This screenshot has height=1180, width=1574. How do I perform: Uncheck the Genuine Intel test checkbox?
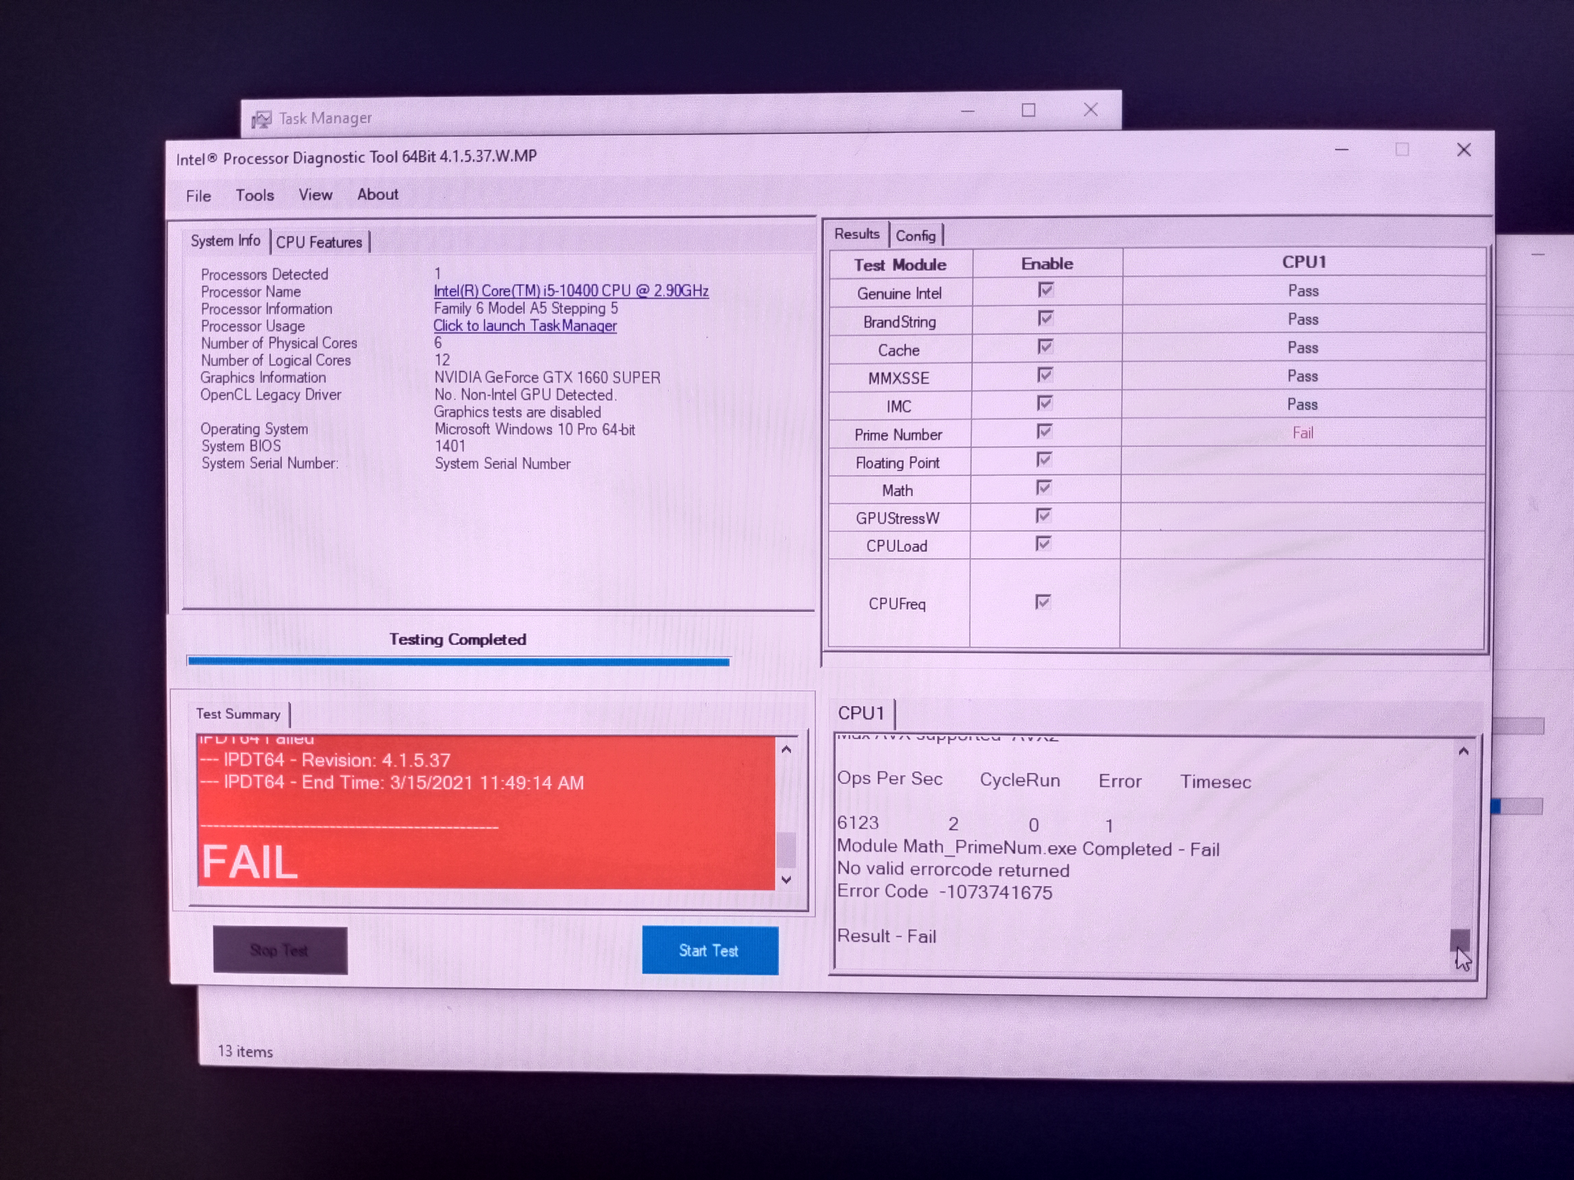[1045, 290]
